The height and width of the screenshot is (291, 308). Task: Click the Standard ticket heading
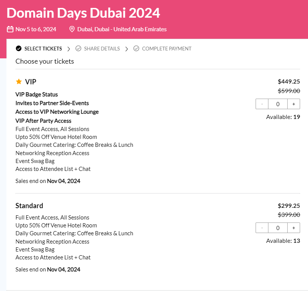pyautogui.click(x=29, y=206)
